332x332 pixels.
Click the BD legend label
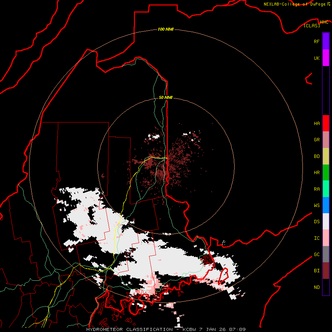[317, 156]
